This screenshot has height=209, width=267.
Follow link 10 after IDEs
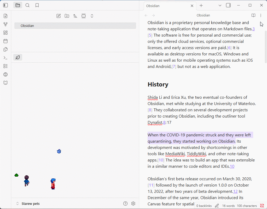pos(232,166)
